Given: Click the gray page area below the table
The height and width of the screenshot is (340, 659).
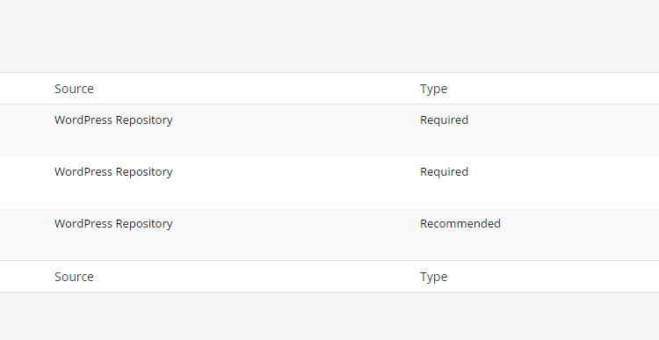Looking at the screenshot, I should tap(329, 316).
